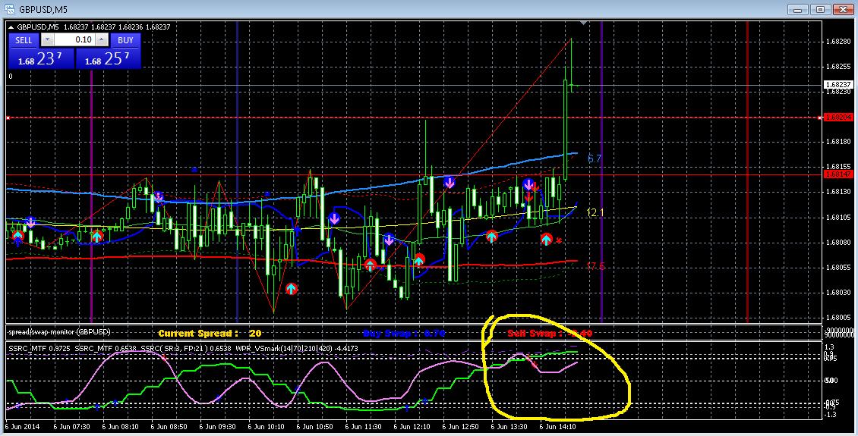Viewport: 858px width, 436px height.
Task: Click the 1.68 25 7 buy price panel
Action: 108,58
